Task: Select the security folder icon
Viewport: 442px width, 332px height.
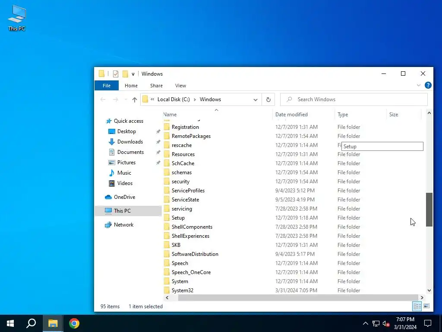Action: 167,182
